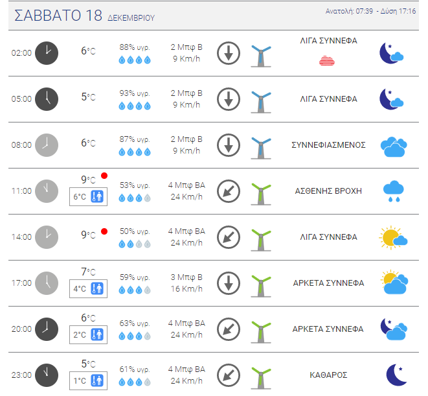Click the night few-clouds icon at 05:00

pyautogui.click(x=392, y=99)
